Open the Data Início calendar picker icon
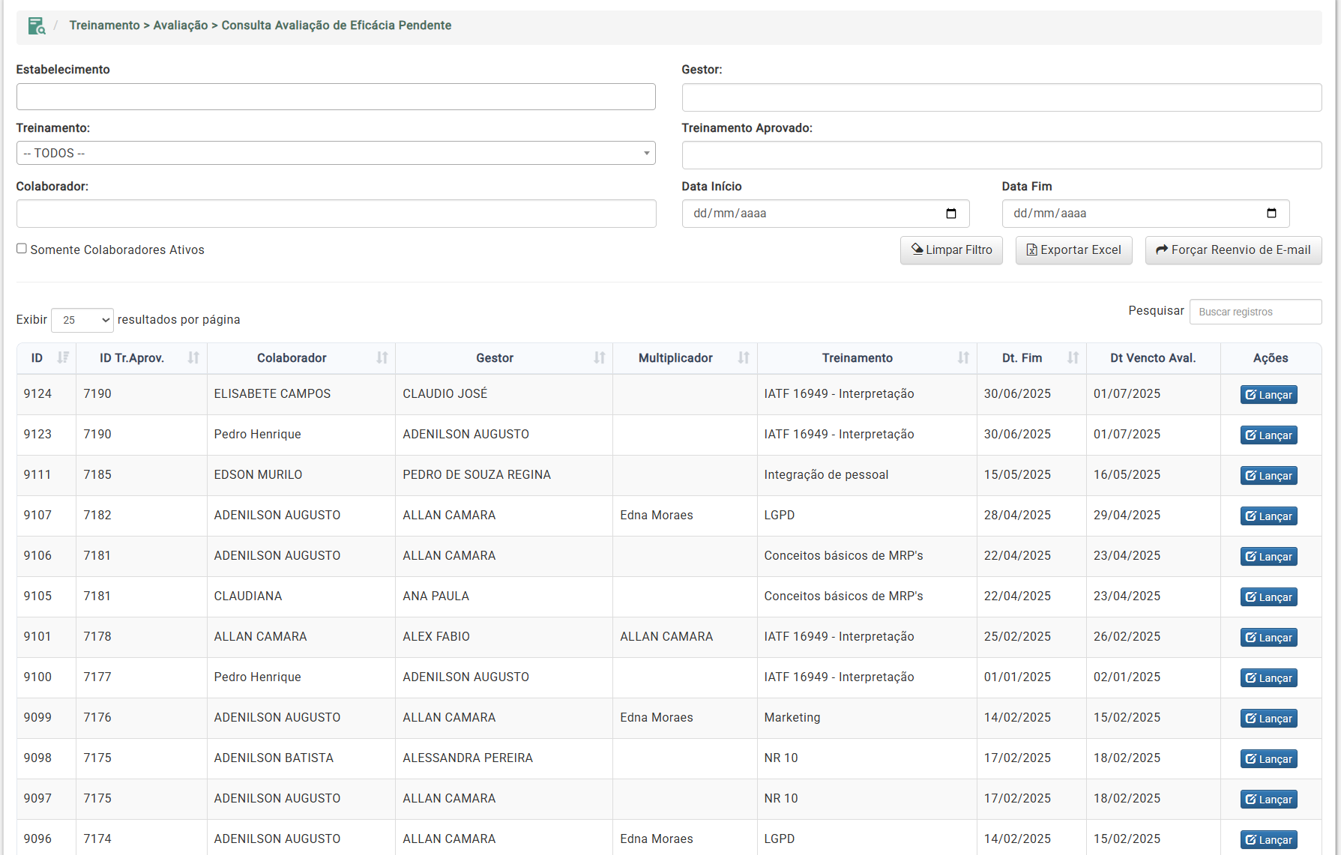 [x=950, y=214]
